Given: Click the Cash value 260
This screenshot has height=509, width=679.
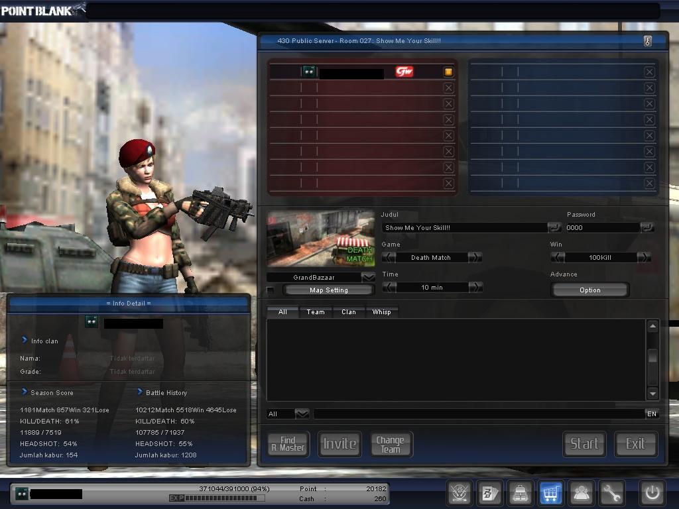Looking at the screenshot, I should pos(380,498).
